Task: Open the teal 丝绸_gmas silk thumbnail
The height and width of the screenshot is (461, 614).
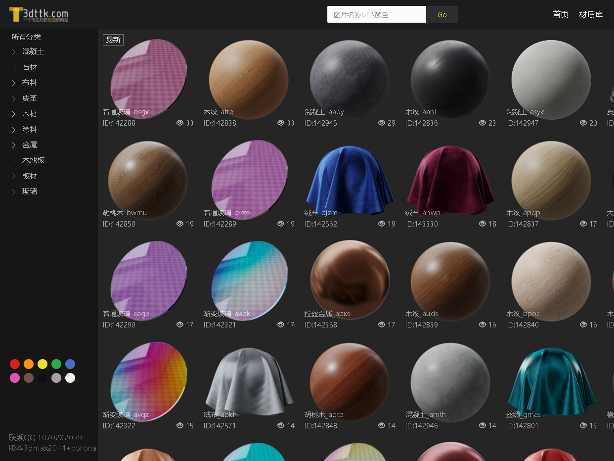Action: pyautogui.click(x=552, y=382)
